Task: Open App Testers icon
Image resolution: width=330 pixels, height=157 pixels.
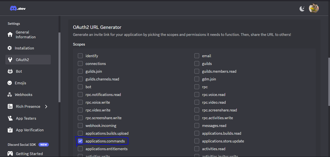Action: (x=10, y=118)
